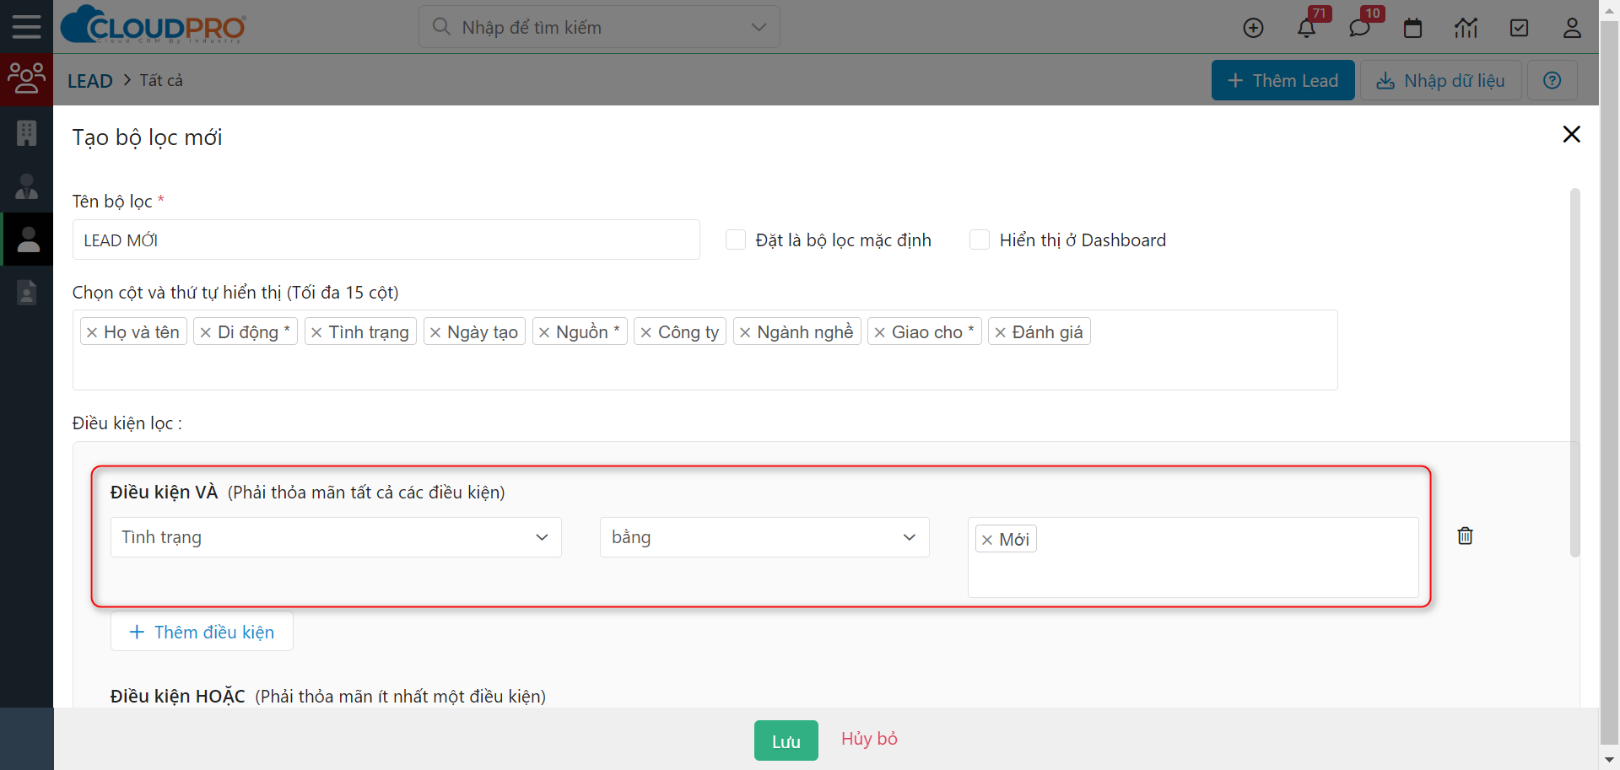1620x770 pixels.
Task: Focus the Nhập để tìm kiếm search box
Action: pos(599,27)
